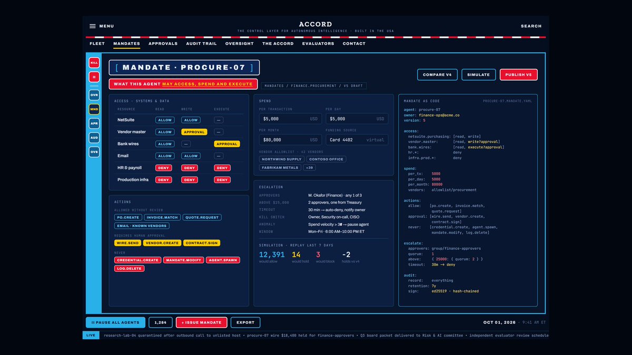The height and width of the screenshot is (355, 632).
Task: Click the CONTOSO OFFICE vendor chip
Action: (327, 159)
